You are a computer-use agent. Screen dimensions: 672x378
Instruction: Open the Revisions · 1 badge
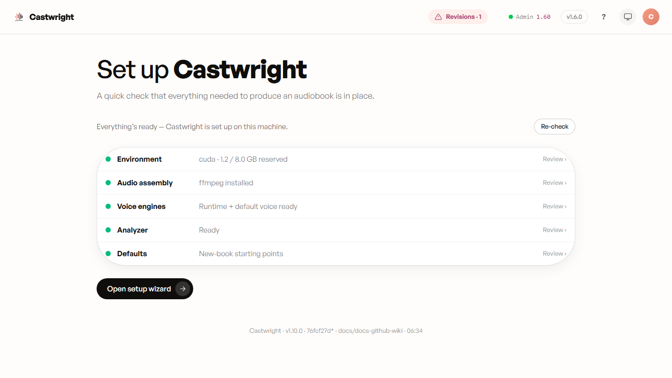458,17
